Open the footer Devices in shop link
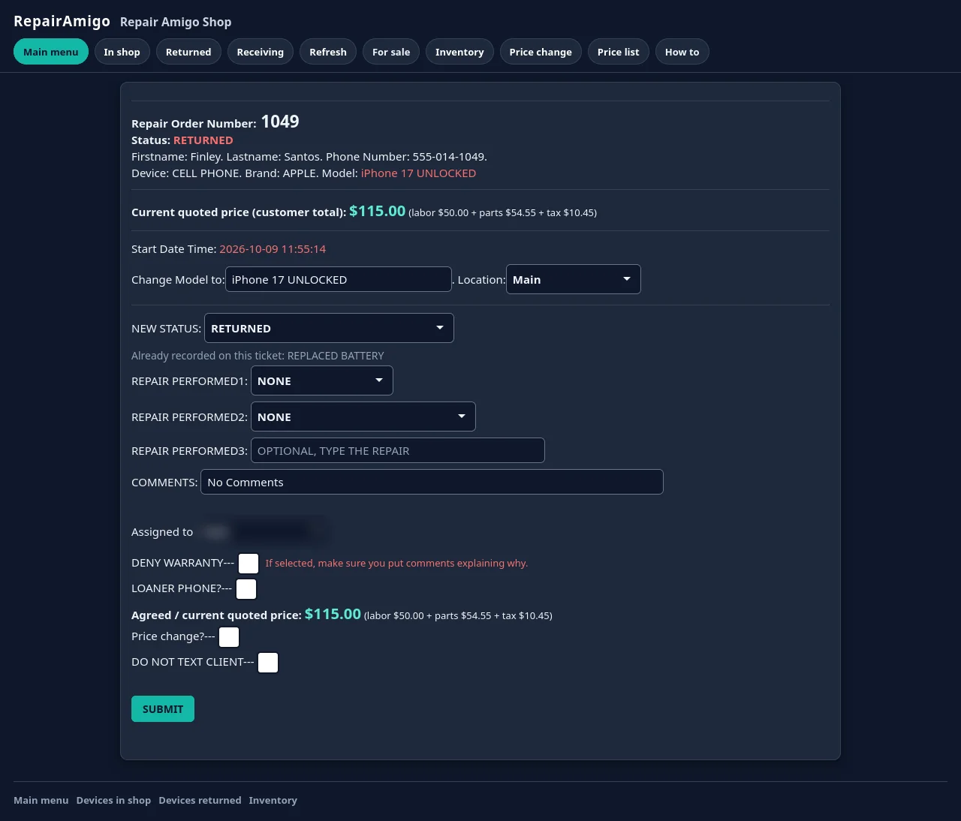 pos(113,800)
